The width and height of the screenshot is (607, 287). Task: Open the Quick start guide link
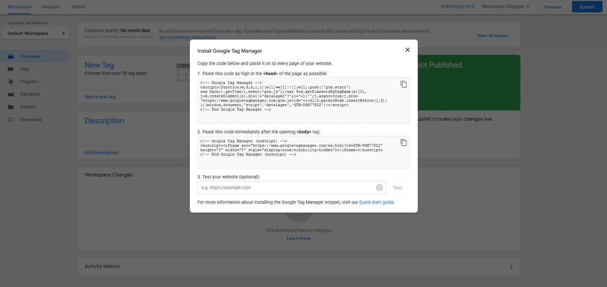click(x=376, y=202)
